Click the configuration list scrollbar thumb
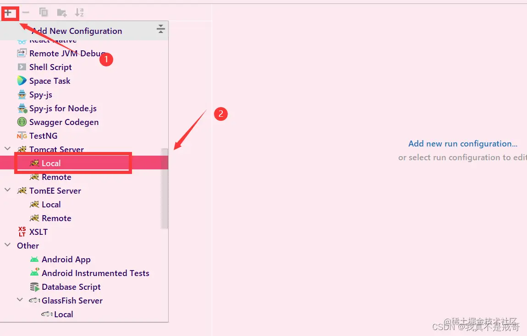 tap(165, 189)
